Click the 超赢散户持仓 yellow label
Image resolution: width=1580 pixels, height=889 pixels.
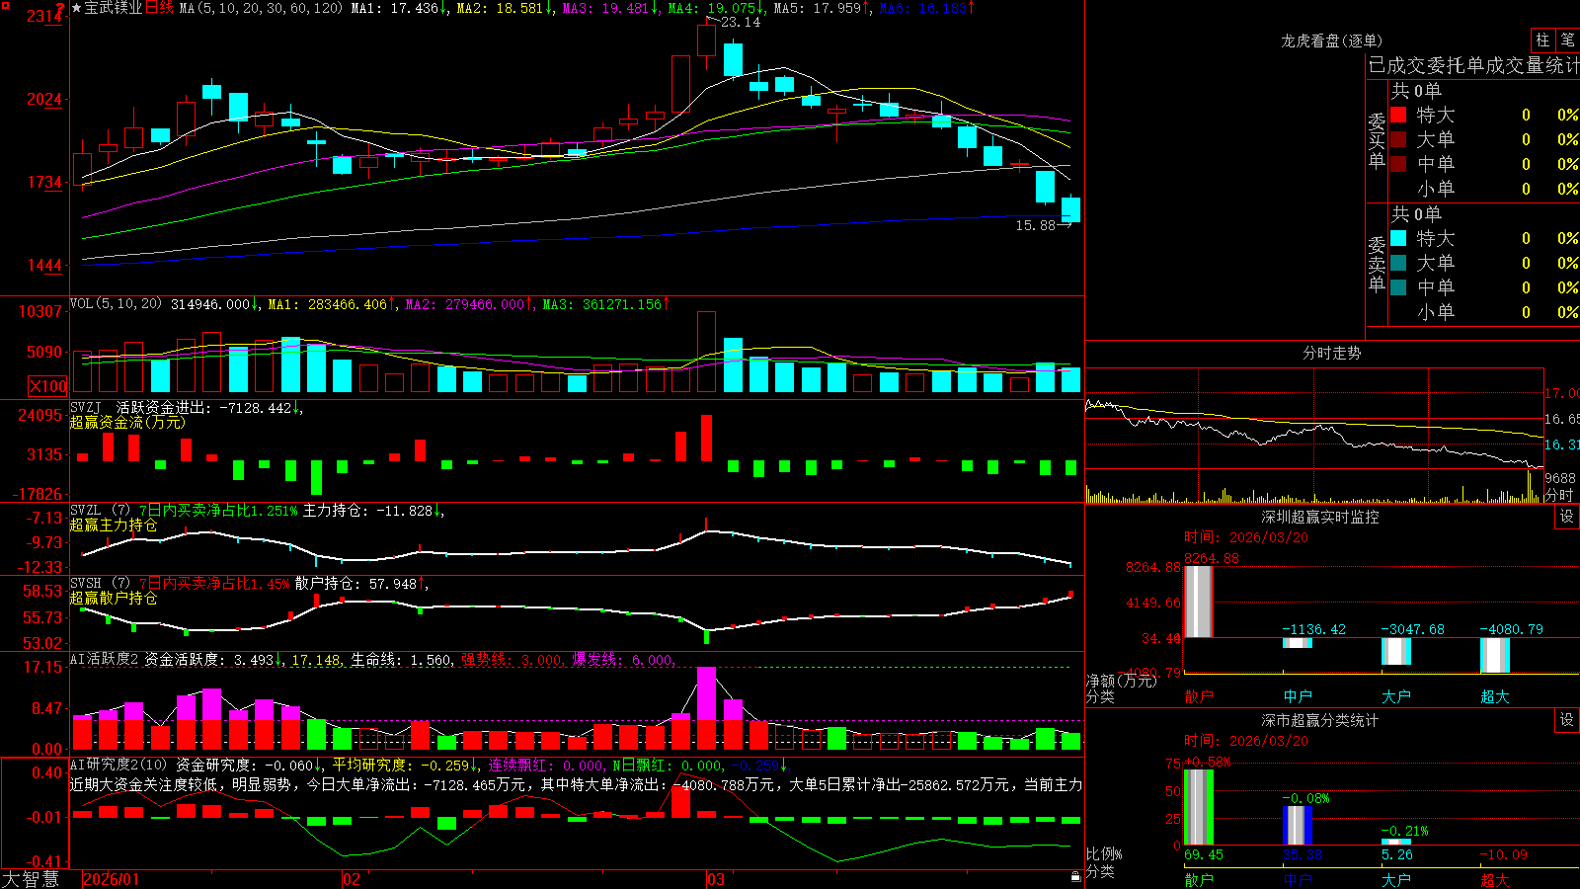pos(114,598)
